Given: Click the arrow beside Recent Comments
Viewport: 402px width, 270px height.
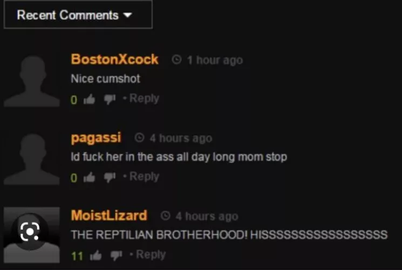Looking at the screenshot, I should [x=127, y=15].
